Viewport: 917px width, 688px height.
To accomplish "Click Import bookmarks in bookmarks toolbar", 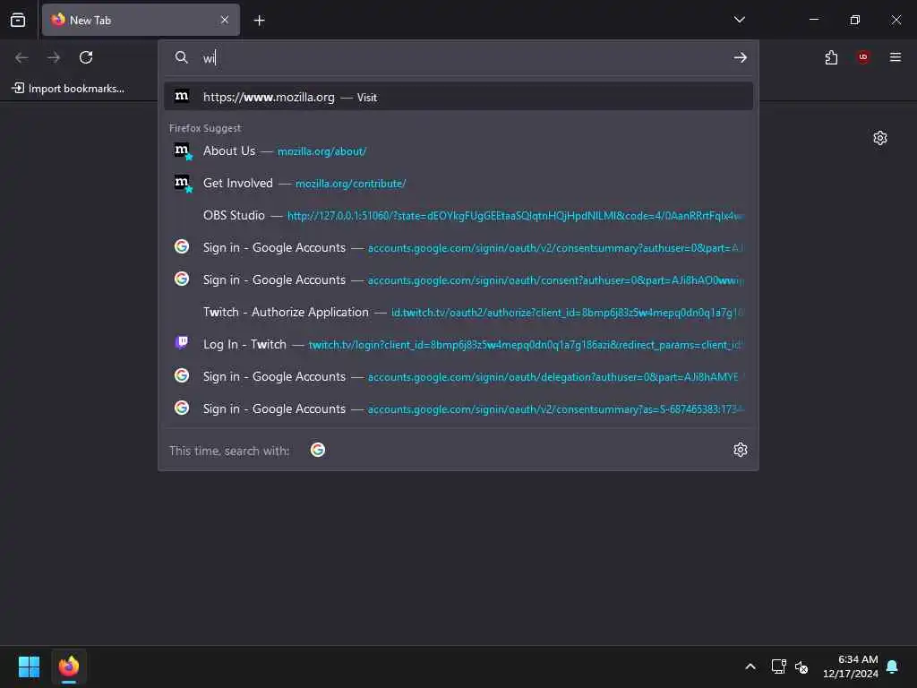I will tap(68, 89).
